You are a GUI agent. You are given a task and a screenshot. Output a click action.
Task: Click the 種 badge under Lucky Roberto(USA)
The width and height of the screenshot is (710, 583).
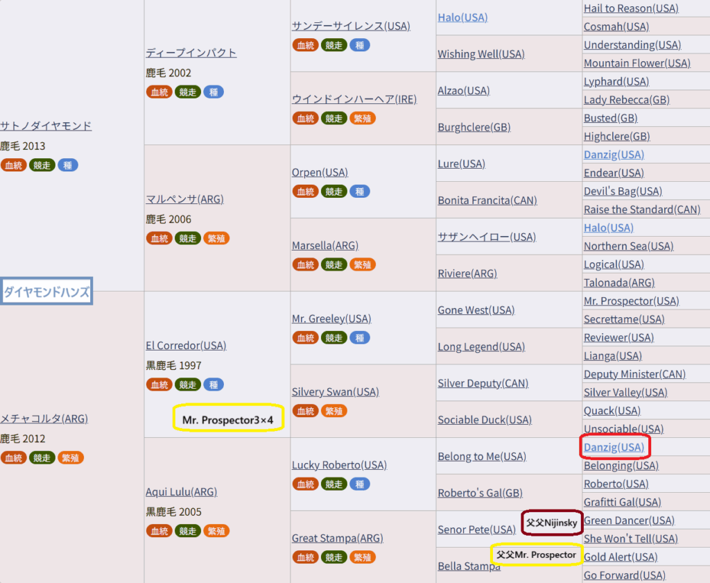[359, 484]
